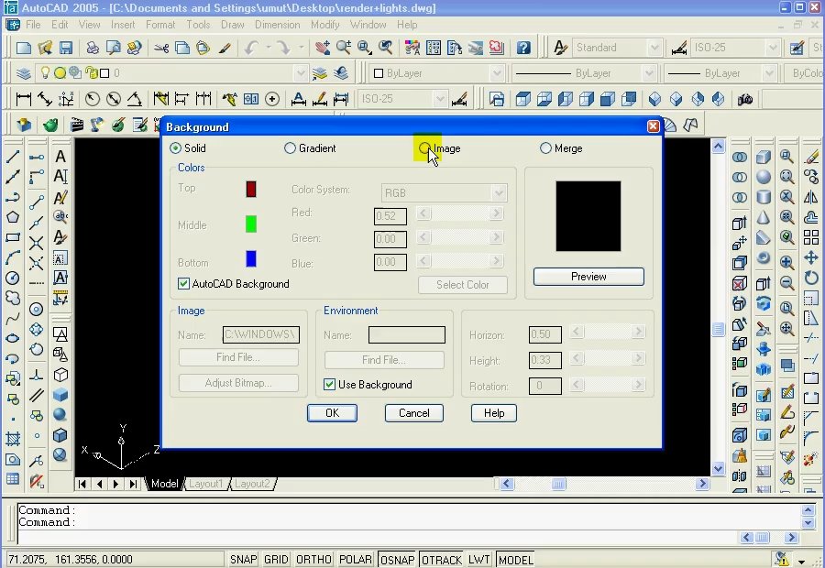Viewport: 825px width, 568px height.
Task: Click the Help button in the Background dialog
Action: [494, 413]
